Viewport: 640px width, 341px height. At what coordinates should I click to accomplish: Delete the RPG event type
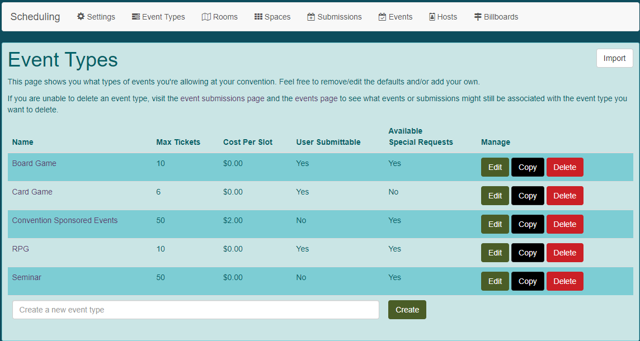(565, 253)
